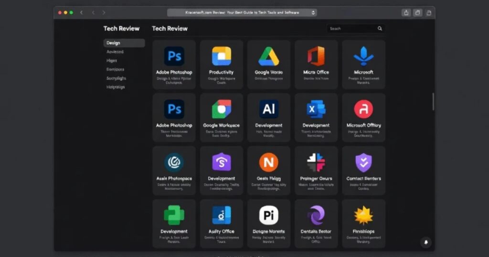Open the Dentals Bestor swirl icon

pyautogui.click(x=316, y=215)
